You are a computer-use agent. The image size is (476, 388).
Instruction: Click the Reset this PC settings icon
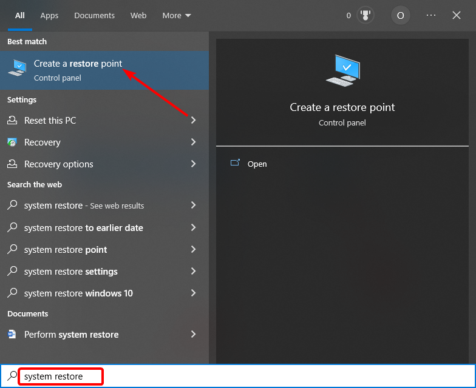[12, 120]
